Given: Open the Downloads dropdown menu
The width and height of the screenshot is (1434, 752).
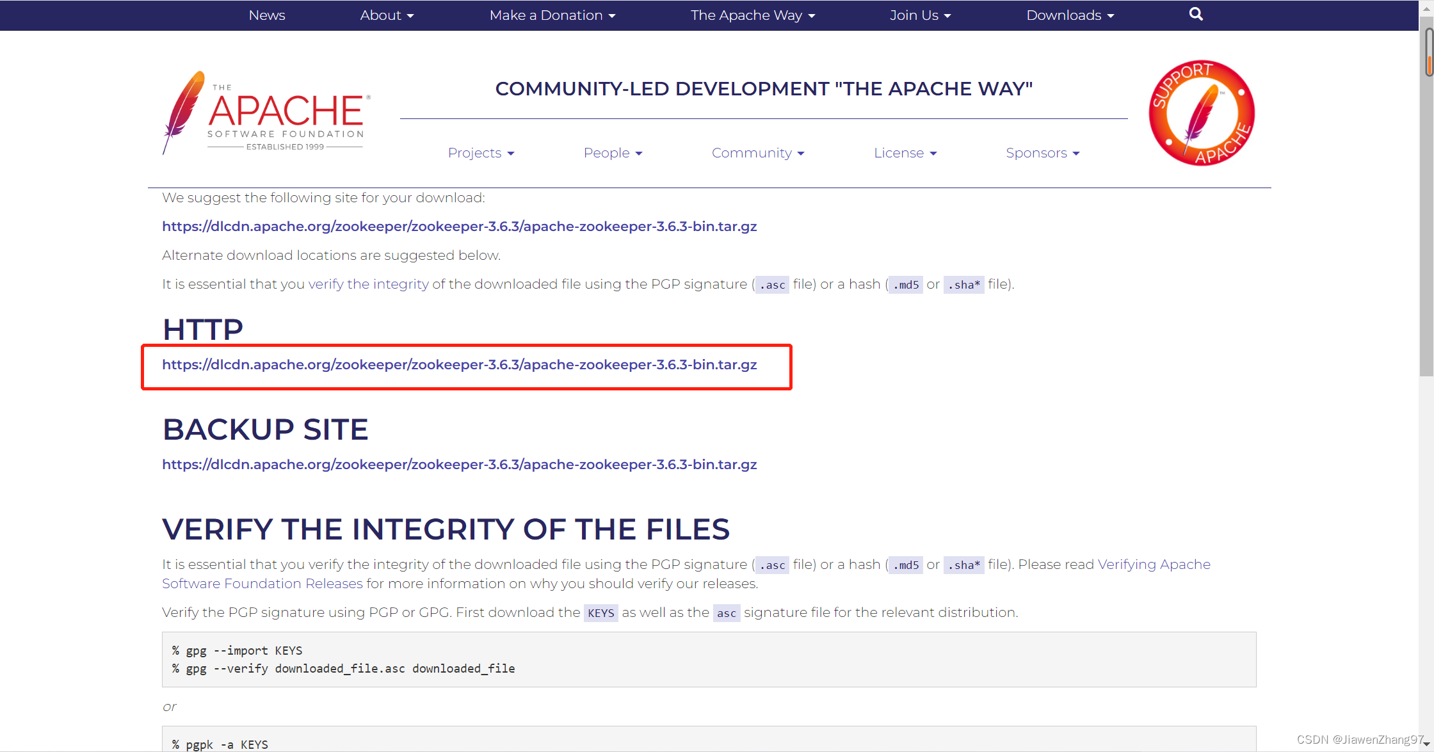Looking at the screenshot, I should tap(1070, 15).
